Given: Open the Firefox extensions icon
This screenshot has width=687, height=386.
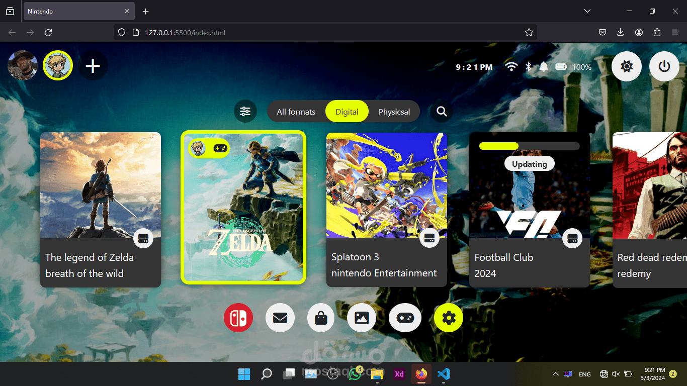Looking at the screenshot, I should click(x=657, y=33).
